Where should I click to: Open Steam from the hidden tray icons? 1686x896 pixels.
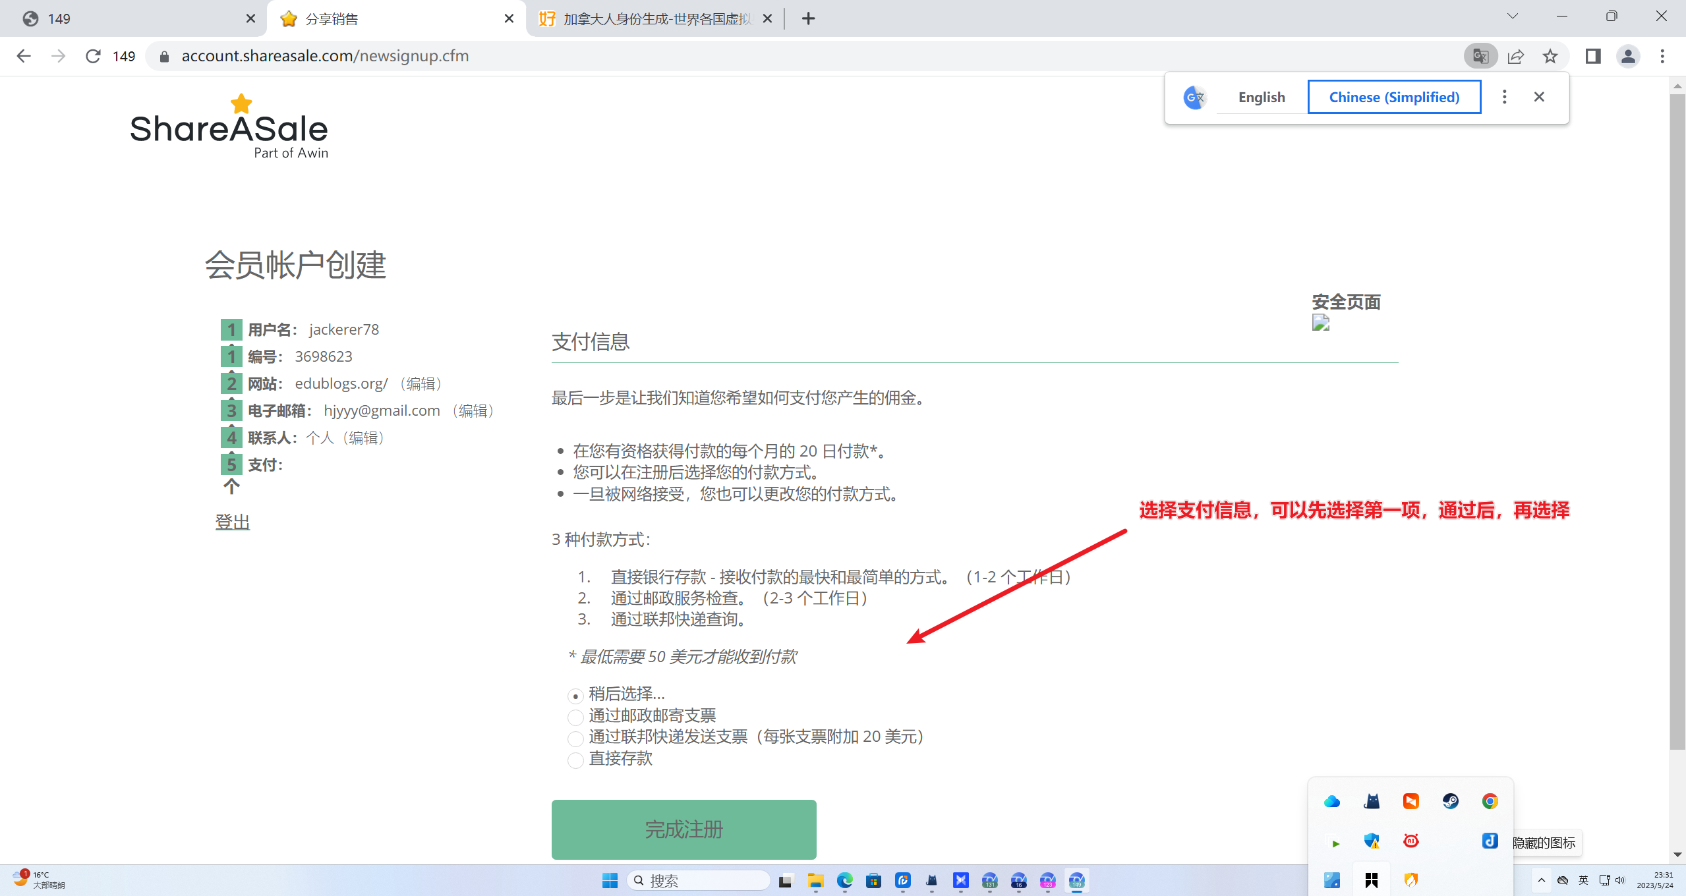pyautogui.click(x=1450, y=801)
